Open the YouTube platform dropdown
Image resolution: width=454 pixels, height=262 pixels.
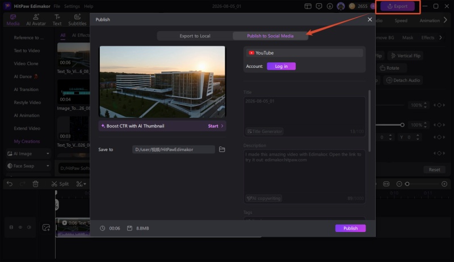[x=304, y=53]
